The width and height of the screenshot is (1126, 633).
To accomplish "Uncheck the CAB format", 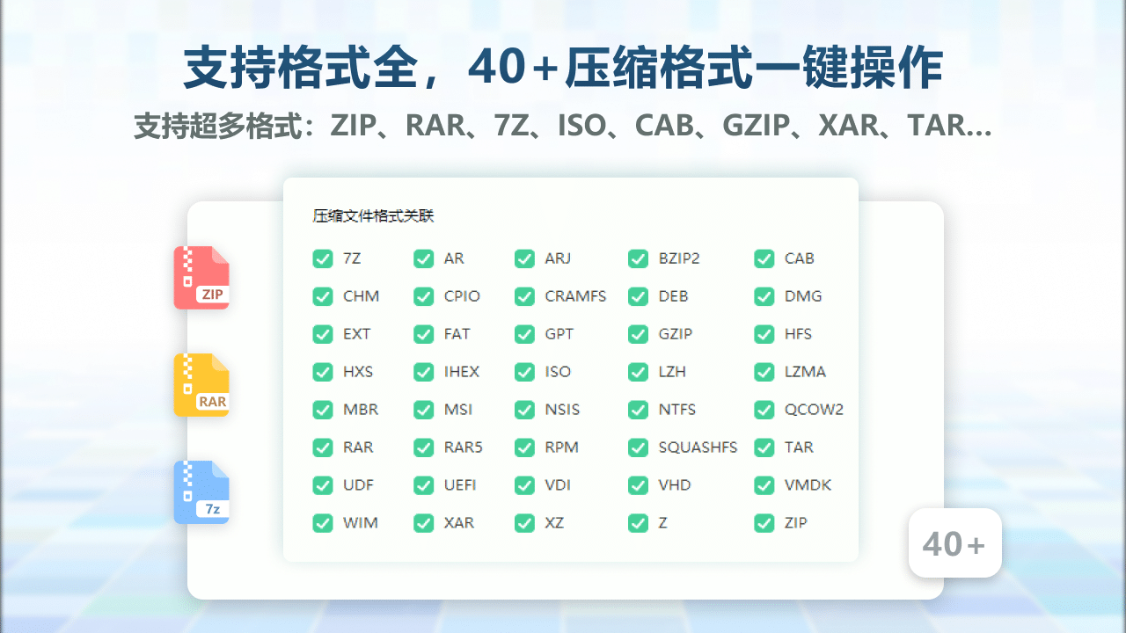I will click(764, 258).
